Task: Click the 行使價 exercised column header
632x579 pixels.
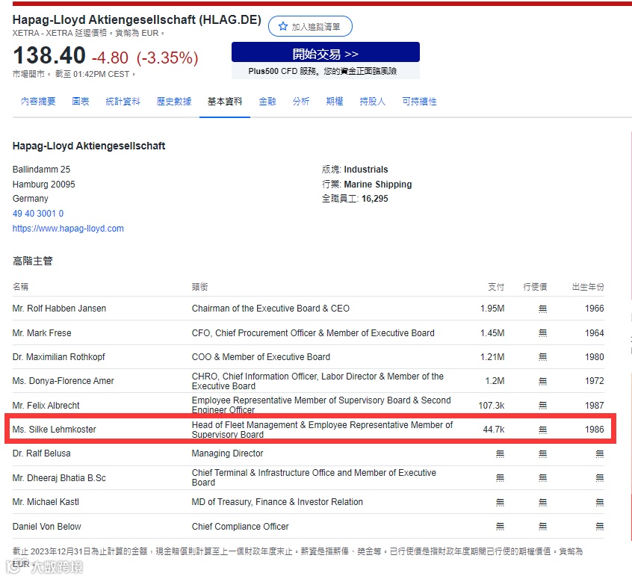Action: pos(535,287)
